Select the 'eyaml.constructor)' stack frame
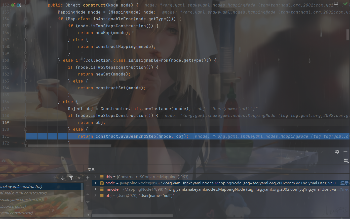350x219 pixels. [40, 213]
